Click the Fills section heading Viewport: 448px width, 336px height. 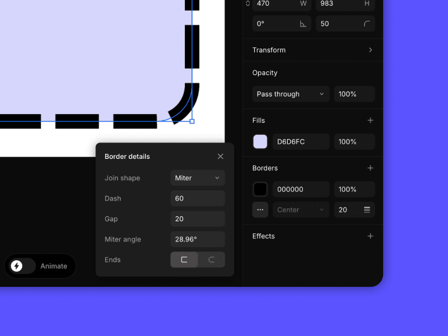pos(259,120)
